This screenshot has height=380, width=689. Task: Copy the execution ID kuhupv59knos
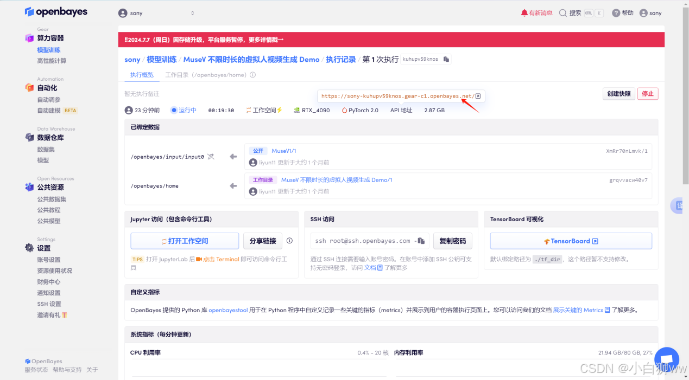(446, 59)
